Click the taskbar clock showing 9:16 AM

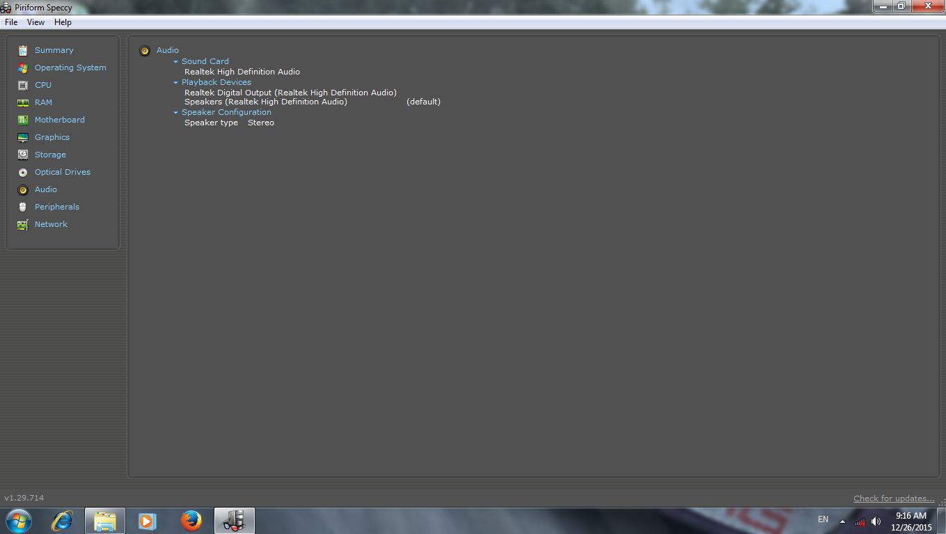coord(911,516)
